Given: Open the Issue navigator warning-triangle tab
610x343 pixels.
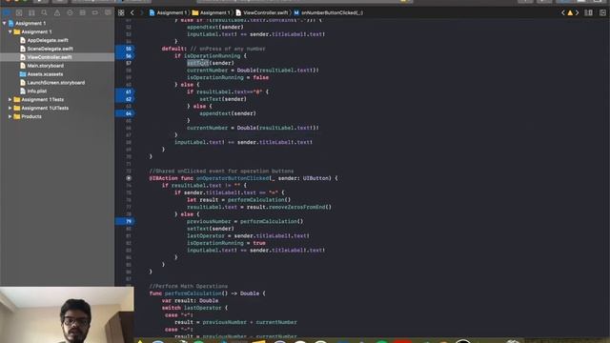Looking at the screenshot, I should (57, 12).
